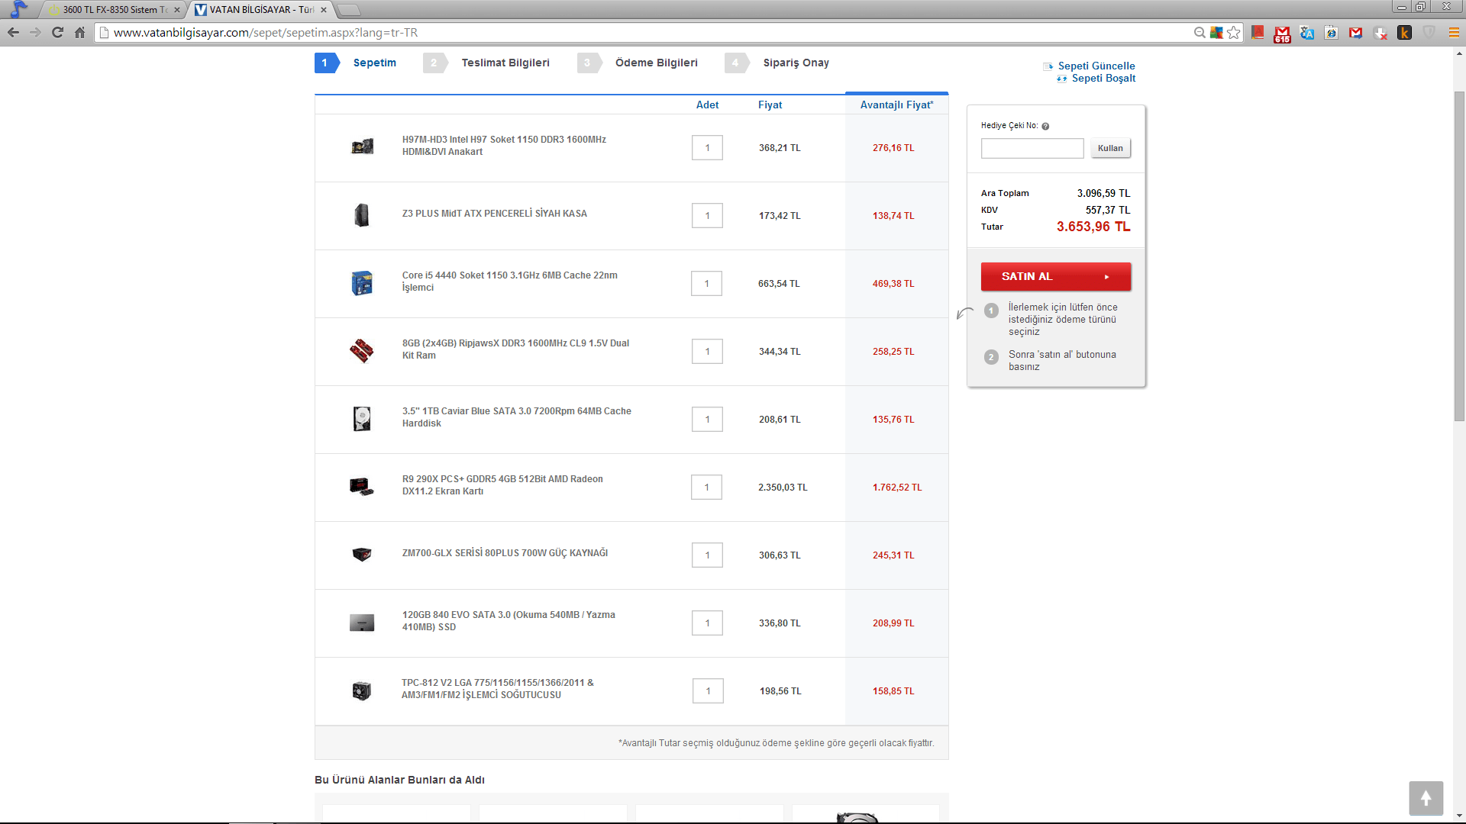The width and height of the screenshot is (1466, 824).
Task: Click the Hediye Çeki help question icon
Action: tap(1045, 126)
